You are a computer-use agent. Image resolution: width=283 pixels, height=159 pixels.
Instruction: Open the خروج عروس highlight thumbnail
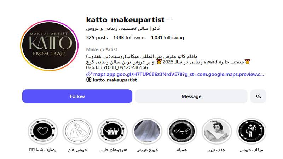(x=147, y=131)
